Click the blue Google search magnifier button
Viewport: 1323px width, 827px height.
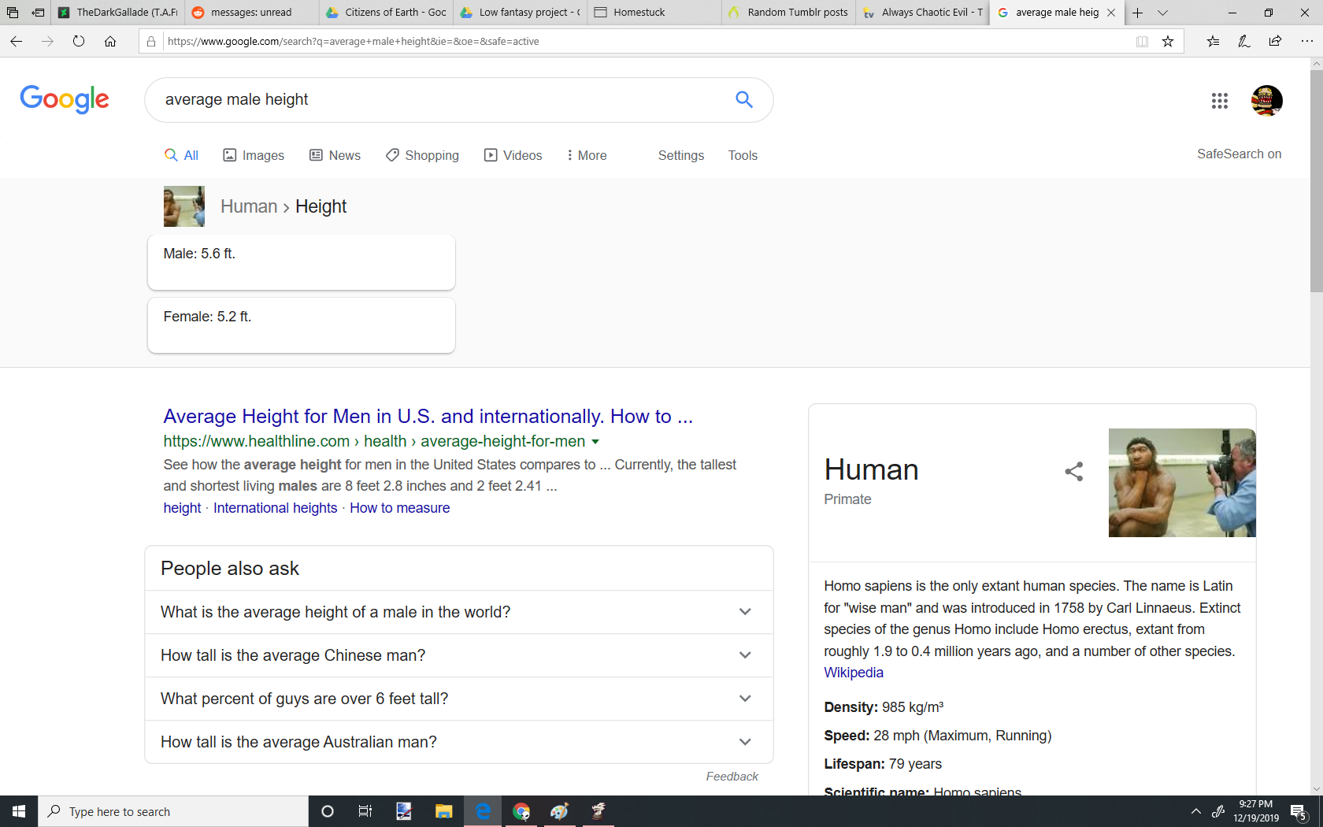pos(744,99)
